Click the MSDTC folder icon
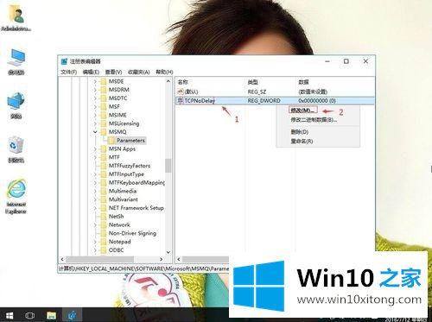 coord(103,98)
